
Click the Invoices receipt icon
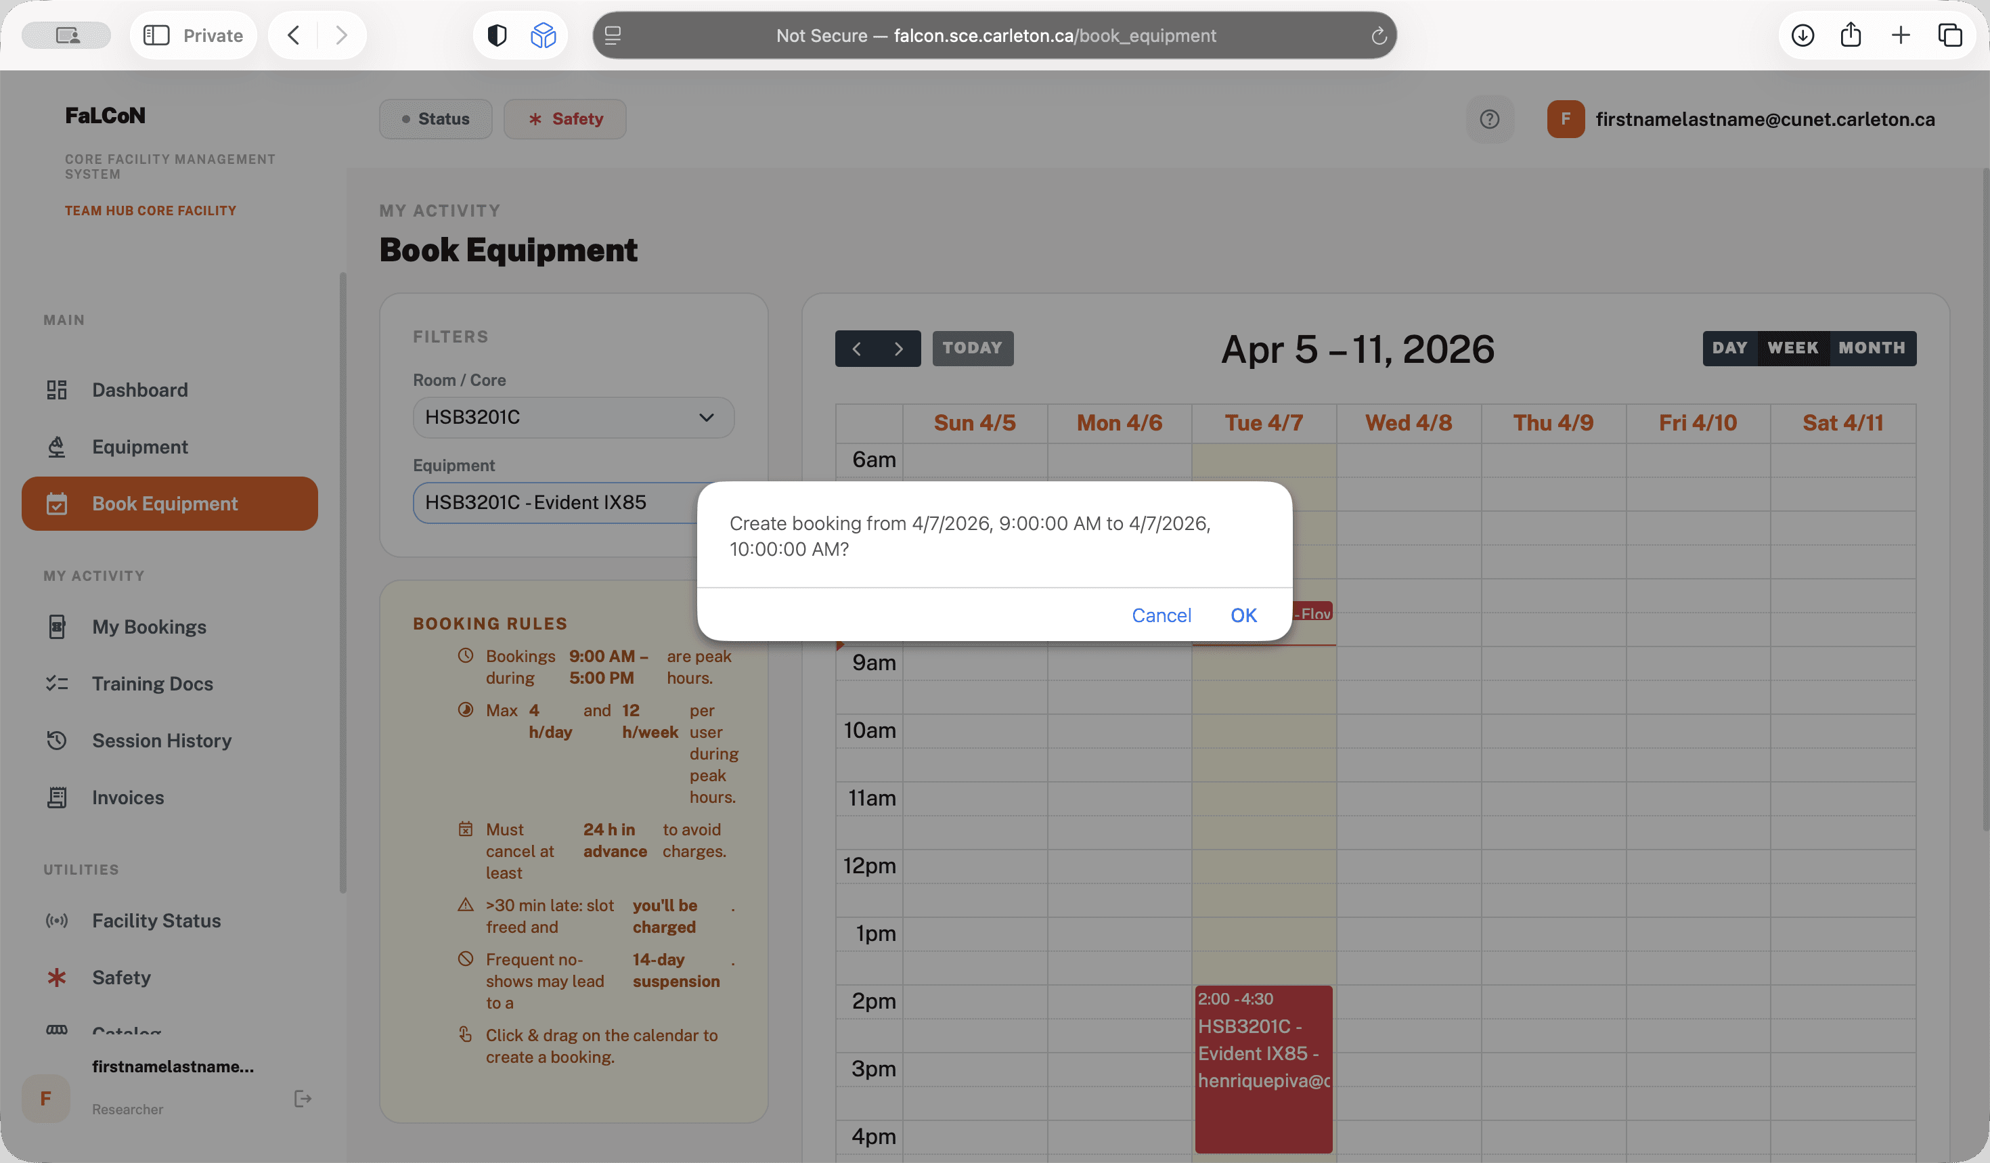point(57,797)
